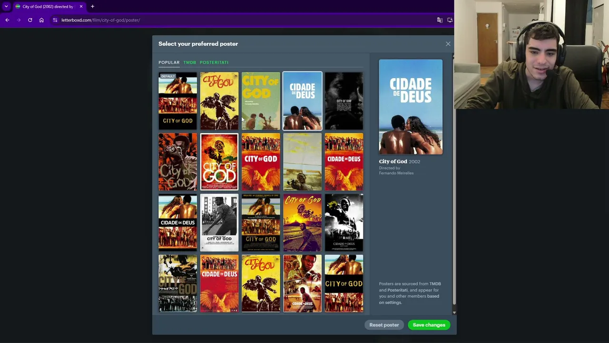Click the dialog's vertical scrollbar

(454, 181)
